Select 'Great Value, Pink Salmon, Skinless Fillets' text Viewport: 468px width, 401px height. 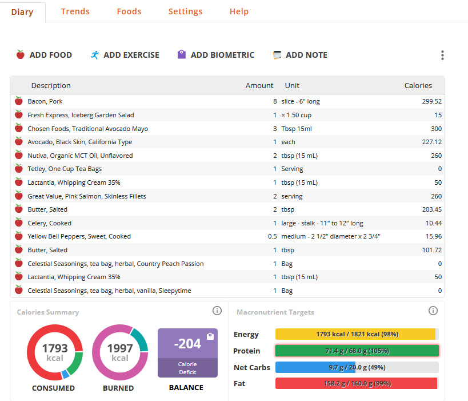coord(87,196)
